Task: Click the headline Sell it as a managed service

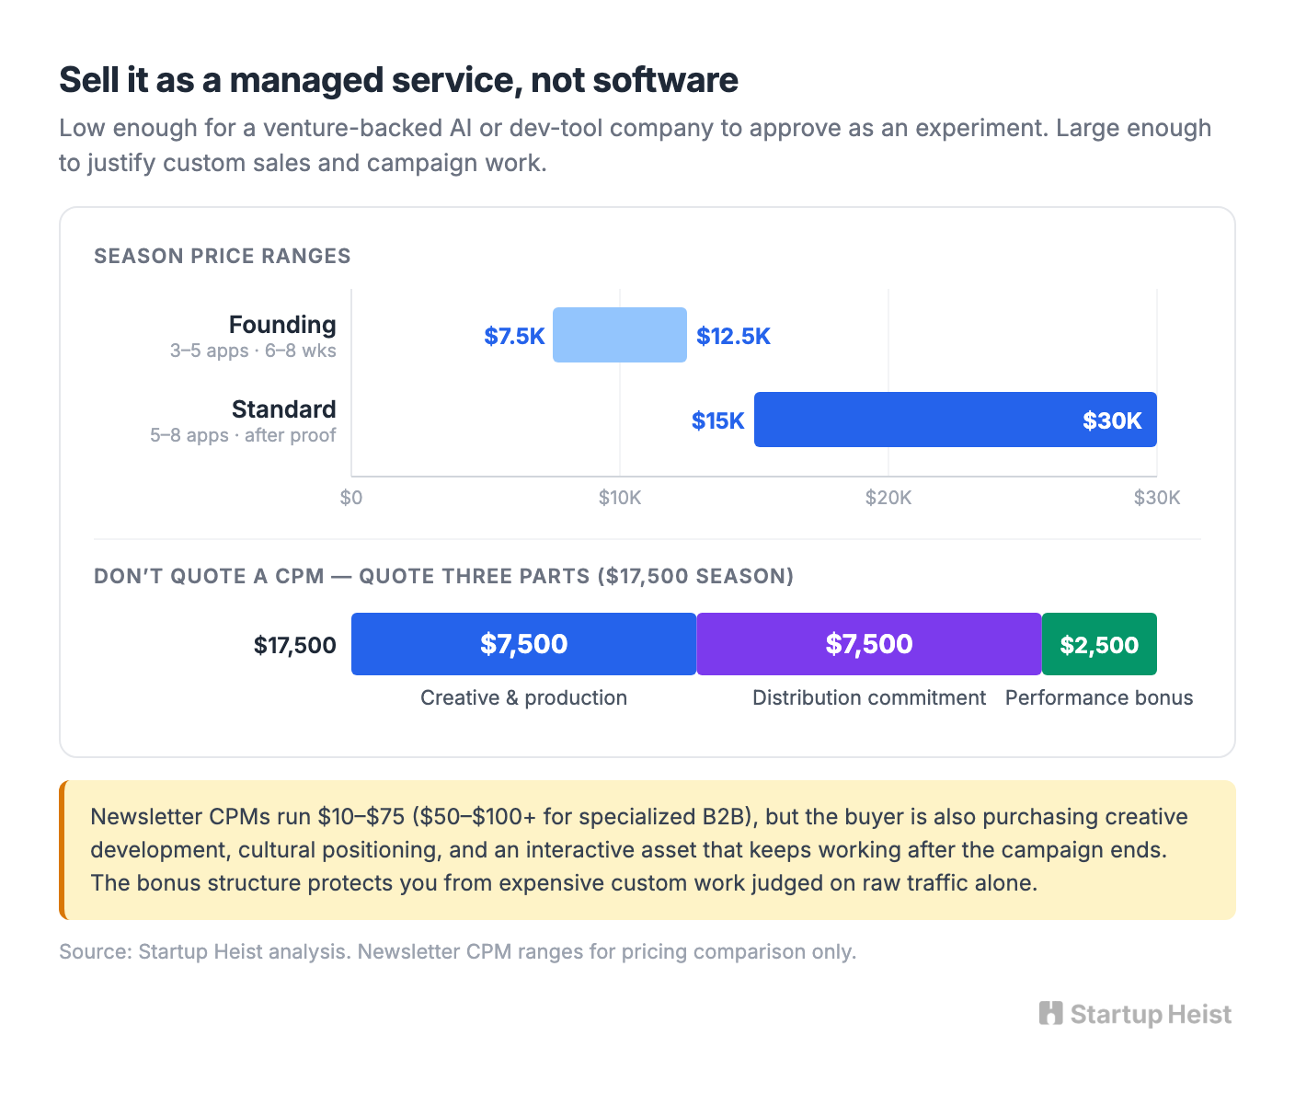Action: click(398, 80)
